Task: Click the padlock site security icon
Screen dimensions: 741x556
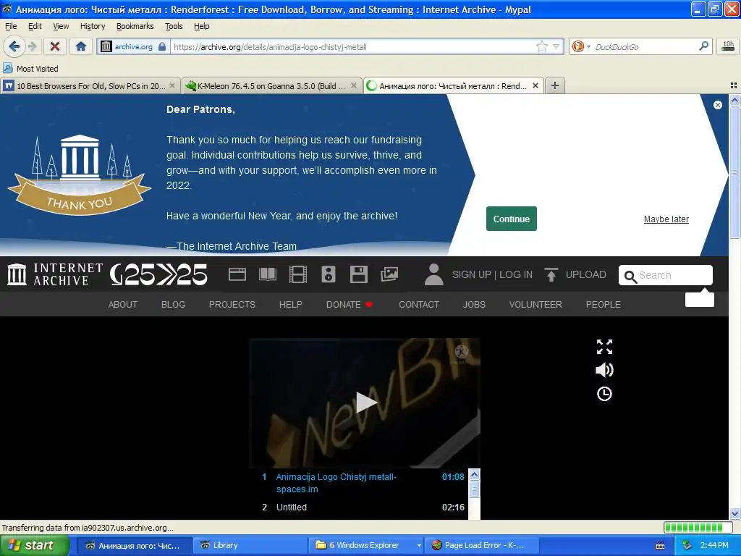Action: (x=162, y=46)
